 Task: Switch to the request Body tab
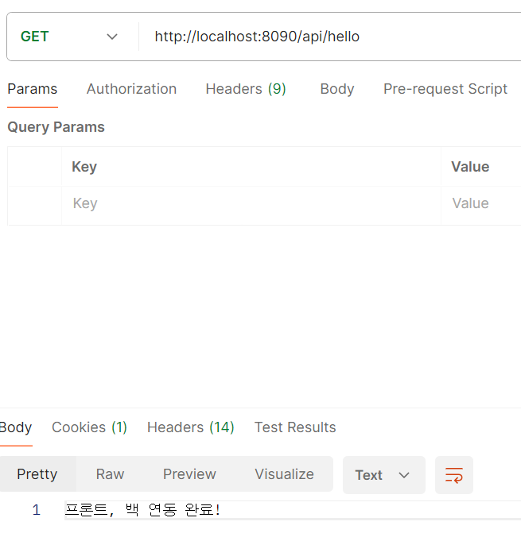coord(336,89)
